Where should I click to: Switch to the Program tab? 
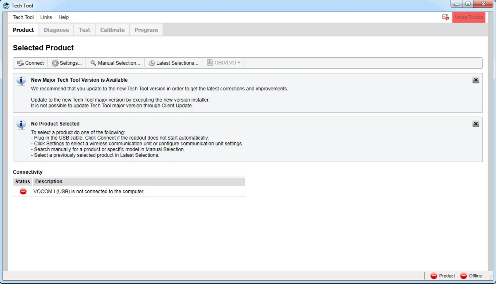tap(146, 30)
